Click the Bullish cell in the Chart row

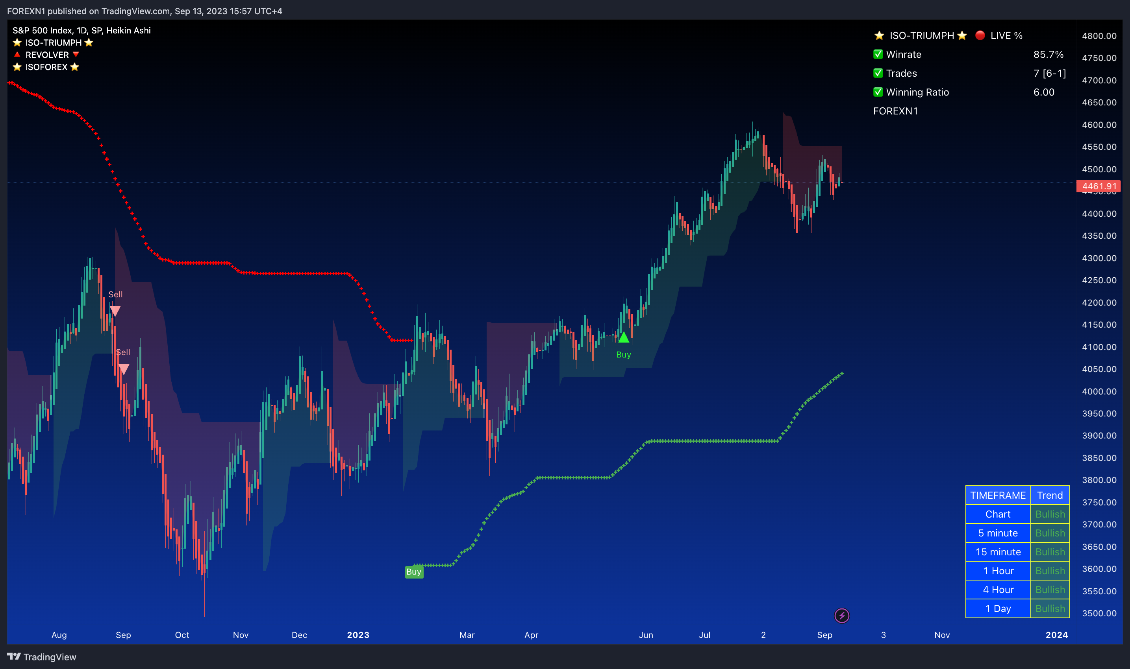coord(1050,514)
